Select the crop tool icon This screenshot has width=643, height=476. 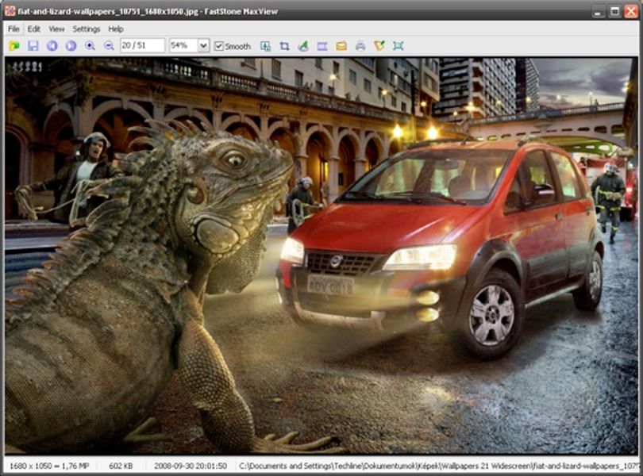point(284,46)
